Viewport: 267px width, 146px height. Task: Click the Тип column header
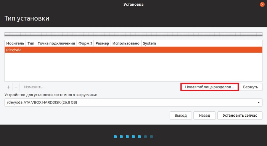click(x=31, y=43)
